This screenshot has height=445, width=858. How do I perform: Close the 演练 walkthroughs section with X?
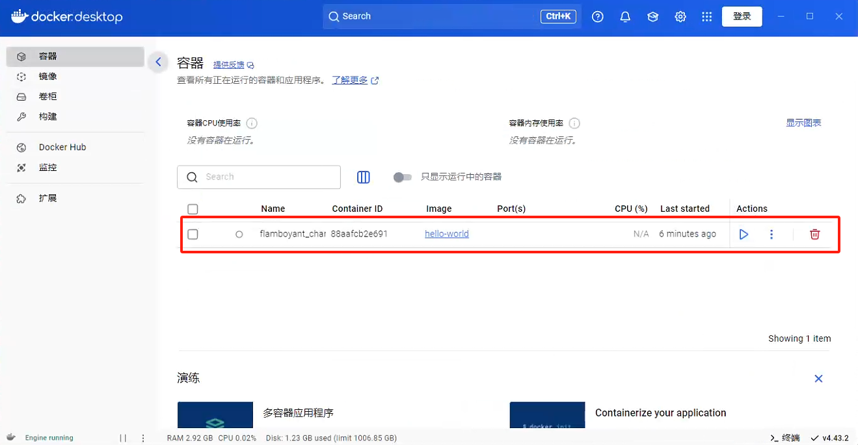819,379
